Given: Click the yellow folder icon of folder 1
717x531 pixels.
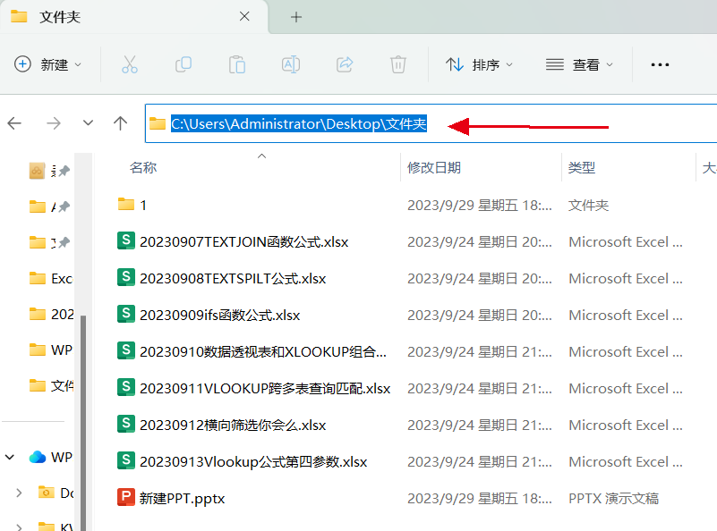Looking at the screenshot, I should pyautogui.click(x=125, y=204).
